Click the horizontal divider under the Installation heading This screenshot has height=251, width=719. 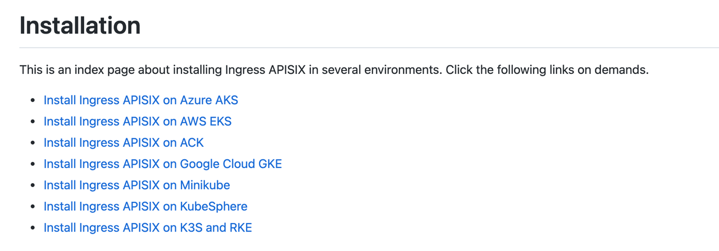(369, 48)
